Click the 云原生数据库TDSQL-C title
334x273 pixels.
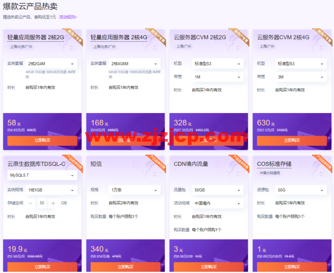click(x=36, y=164)
